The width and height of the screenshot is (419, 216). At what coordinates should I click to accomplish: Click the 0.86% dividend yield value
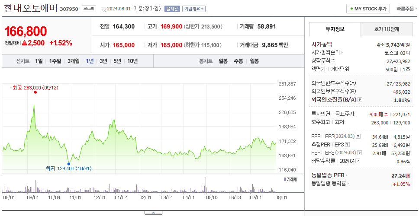(x=403, y=162)
